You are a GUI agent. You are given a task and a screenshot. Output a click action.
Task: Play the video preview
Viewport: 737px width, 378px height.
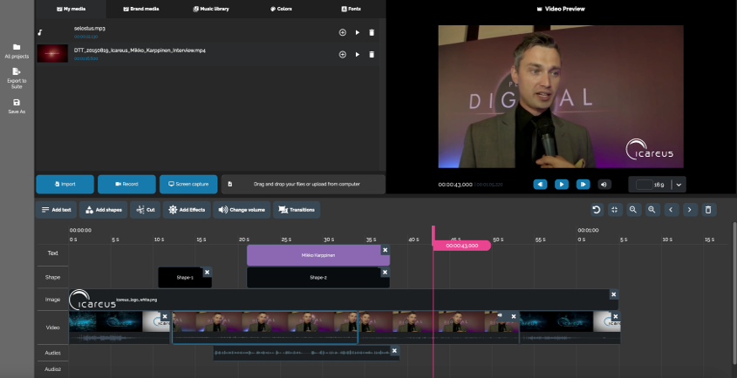(562, 185)
